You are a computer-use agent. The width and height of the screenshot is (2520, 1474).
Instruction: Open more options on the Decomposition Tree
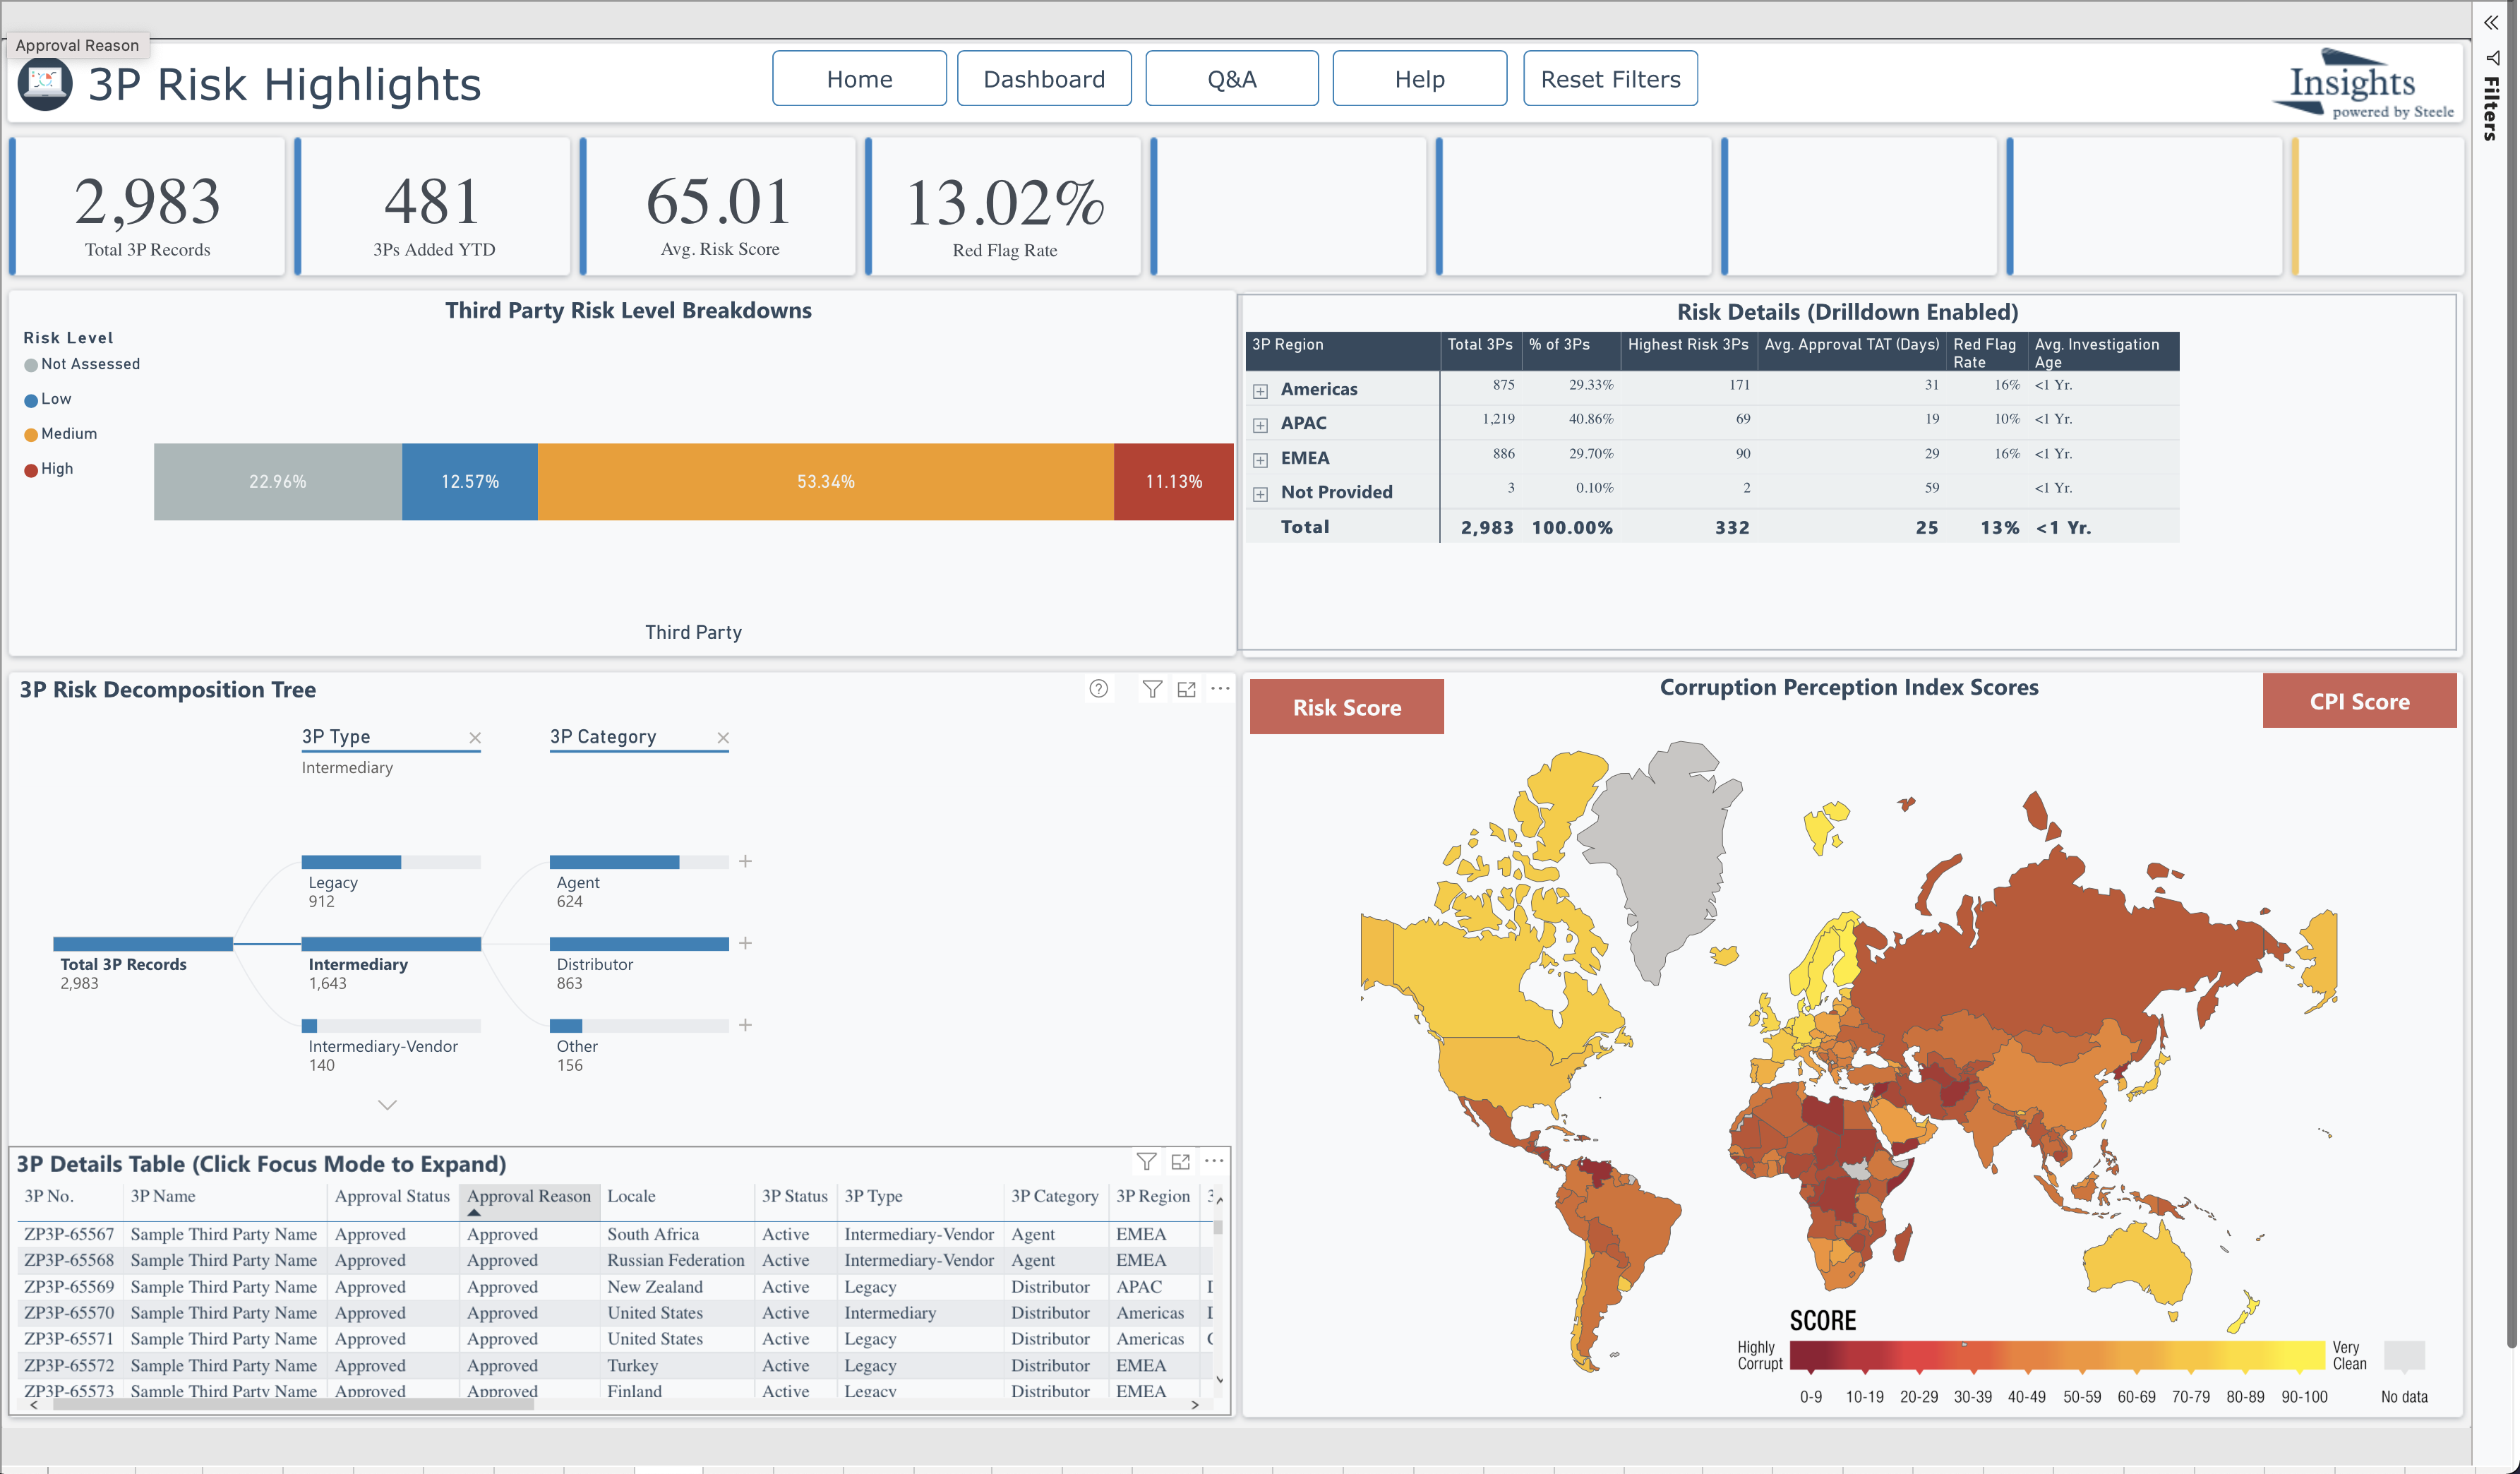click(x=1220, y=688)
